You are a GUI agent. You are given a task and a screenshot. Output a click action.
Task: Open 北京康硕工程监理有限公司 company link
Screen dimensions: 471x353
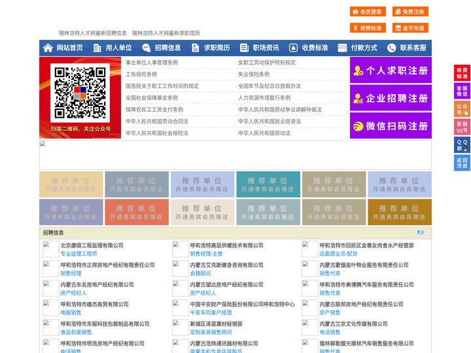pos(92,245)
